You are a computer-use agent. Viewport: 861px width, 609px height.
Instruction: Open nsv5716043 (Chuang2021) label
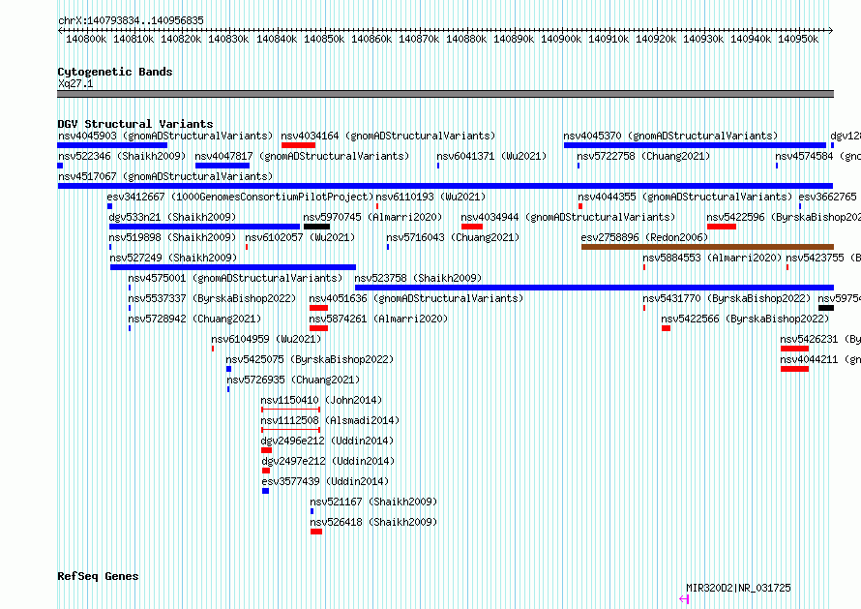coord(453,237)
